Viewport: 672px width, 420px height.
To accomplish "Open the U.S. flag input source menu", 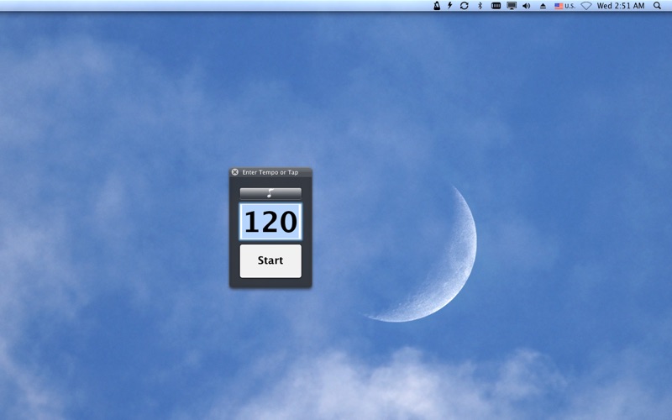I will click(564, 6).
